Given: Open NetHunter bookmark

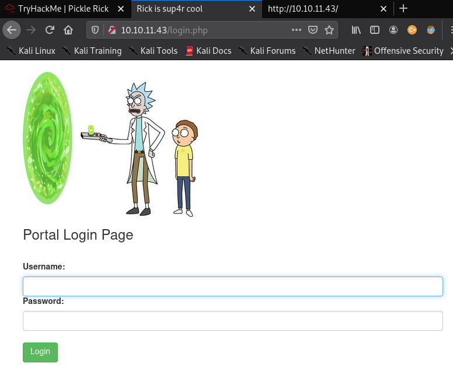Looking at the screenshot, I should click(x=329, y=51).
